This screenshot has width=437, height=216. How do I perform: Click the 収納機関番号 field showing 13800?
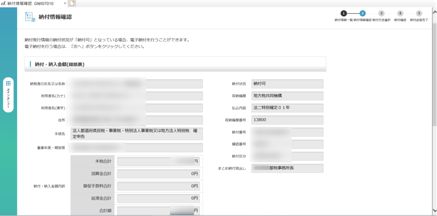(x=287, y=120)
